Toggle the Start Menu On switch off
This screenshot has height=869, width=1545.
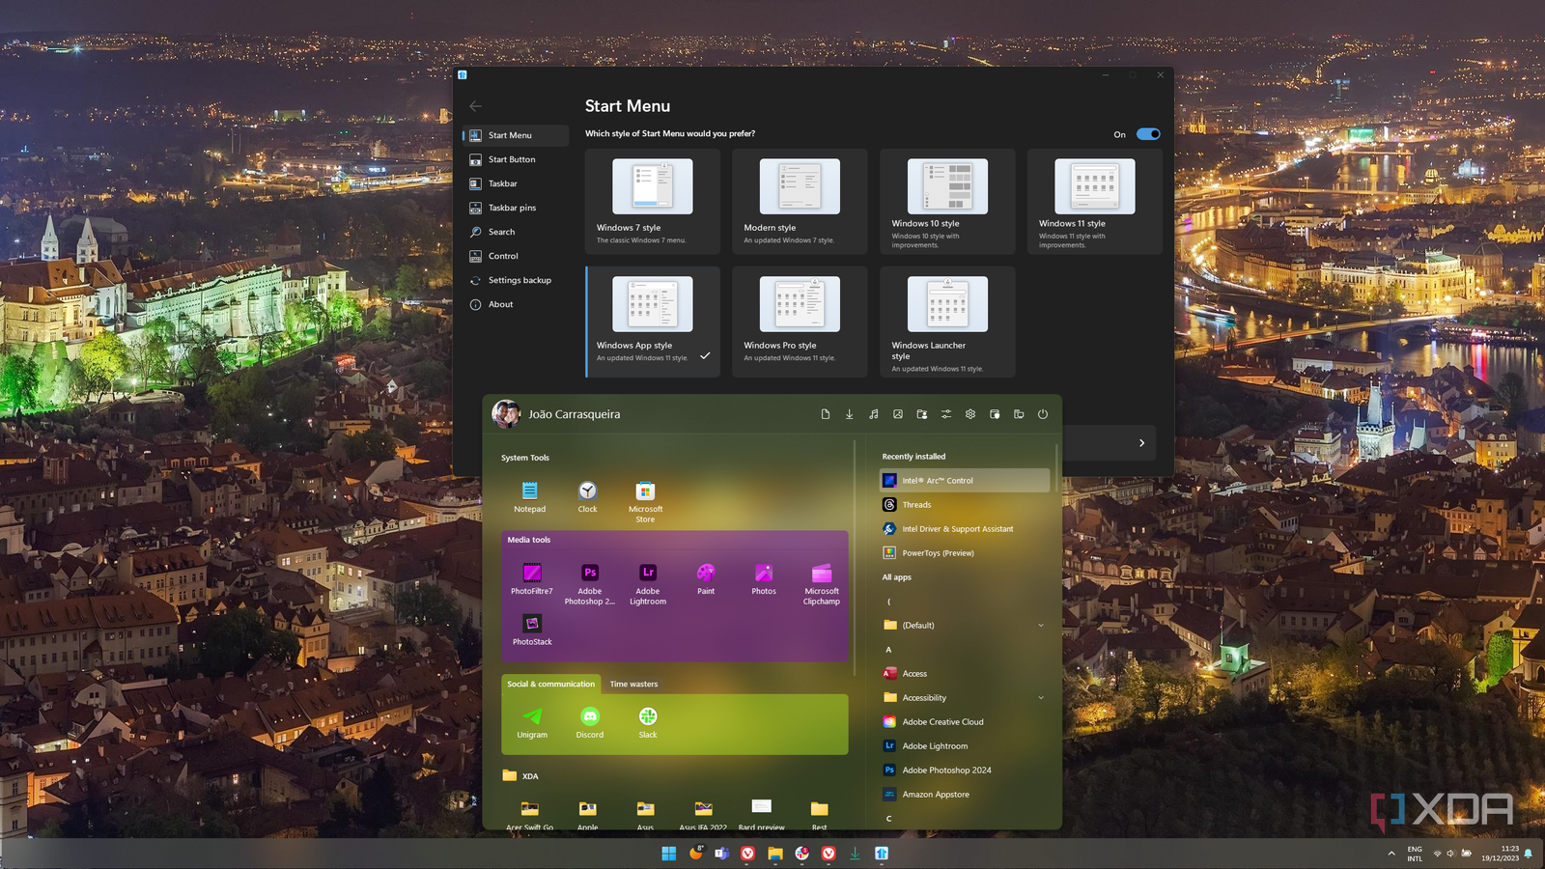pyautogui.click(x=1148, y=134)
